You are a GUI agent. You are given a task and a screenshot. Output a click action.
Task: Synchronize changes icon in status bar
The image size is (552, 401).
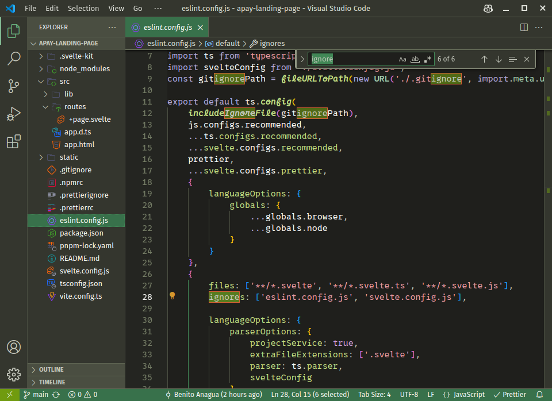(x=56, y=395)
